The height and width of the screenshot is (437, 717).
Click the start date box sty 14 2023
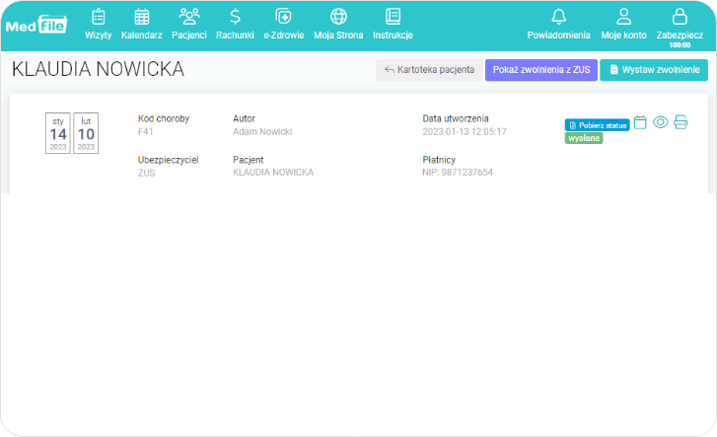[x=58, y=133]
